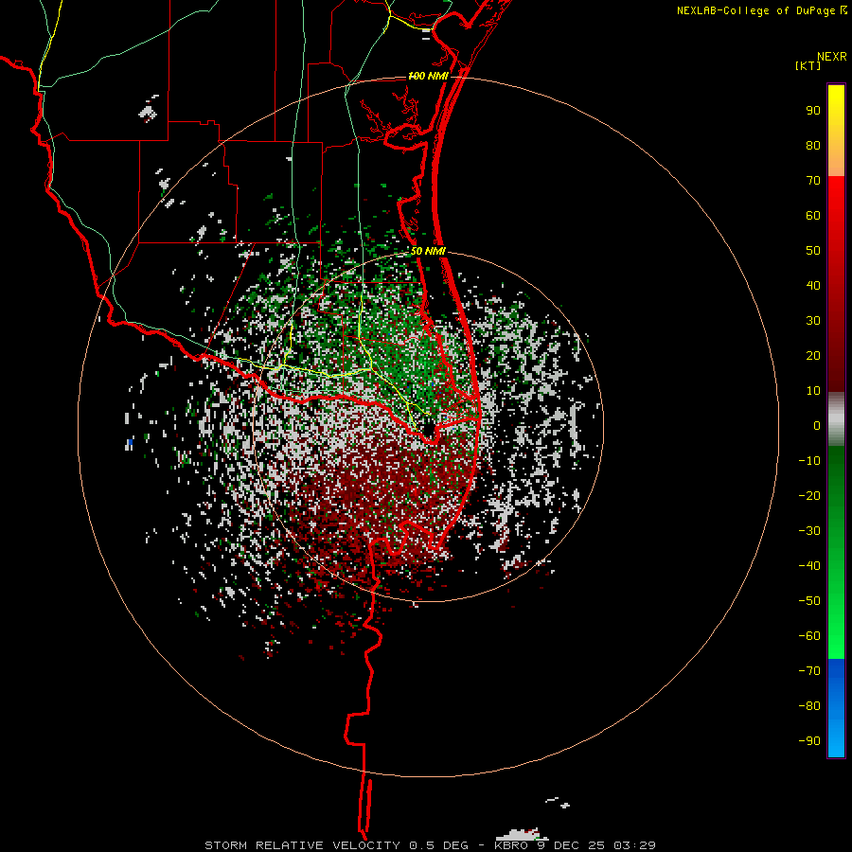Click the positive 50 value on the velocity scale
Viewport: 852px width, 852px height.
[x=813, y=251]
